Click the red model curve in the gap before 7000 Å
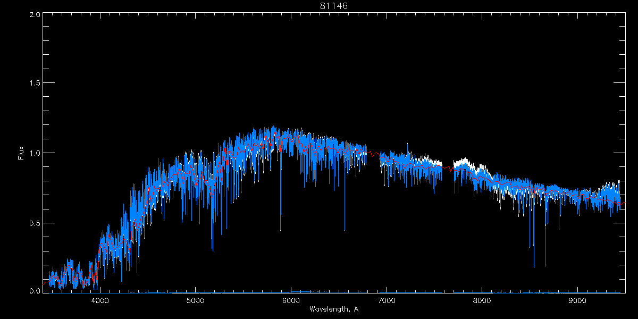This screenshot has height=319, width=638. coord(374,154)
